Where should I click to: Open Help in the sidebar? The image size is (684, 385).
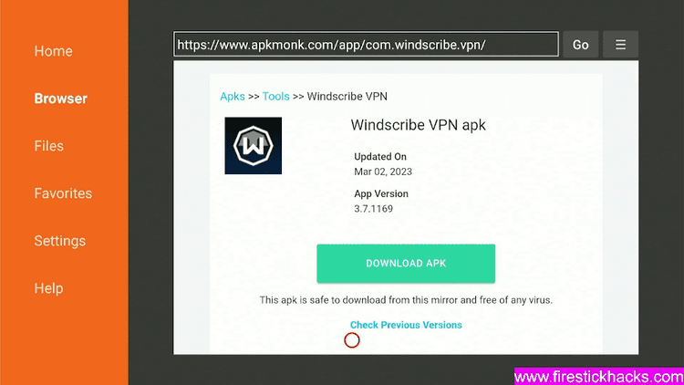point(49,288)
